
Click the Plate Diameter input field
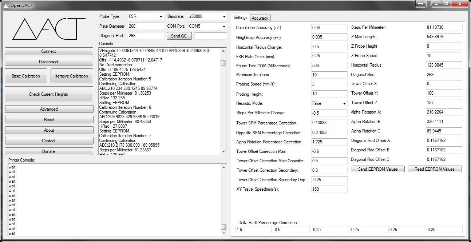pyautogui.click(x=145, y=26)
